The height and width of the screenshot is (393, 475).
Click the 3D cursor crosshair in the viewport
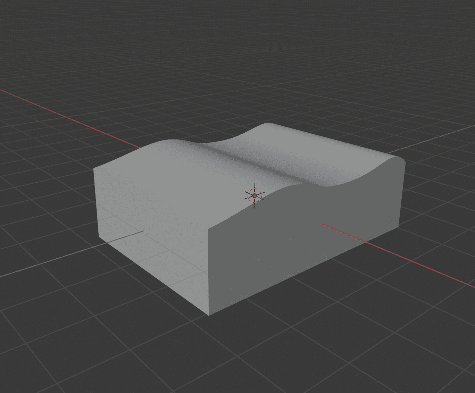pyautogui.click(x=255, y=195)
